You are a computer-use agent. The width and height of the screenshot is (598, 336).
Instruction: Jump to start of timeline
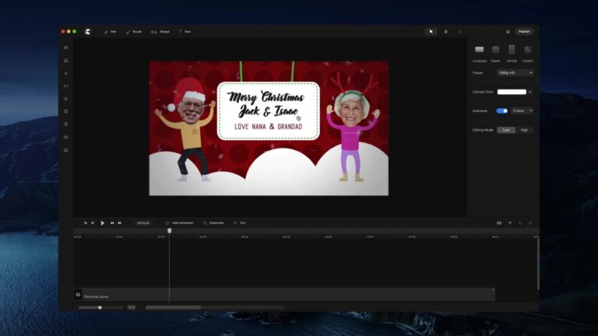click(86, 223)
